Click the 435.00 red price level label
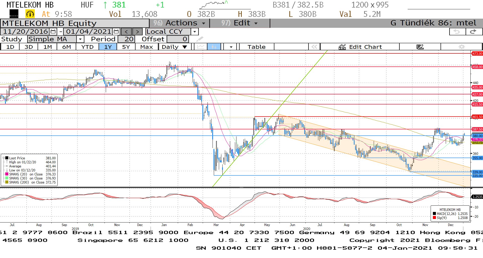The height and width of the screenshot is (258, 483). click(477, 87)
